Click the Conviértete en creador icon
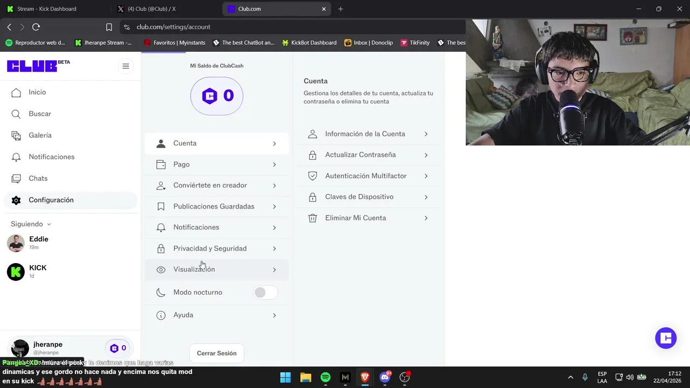 coord(161,185)
